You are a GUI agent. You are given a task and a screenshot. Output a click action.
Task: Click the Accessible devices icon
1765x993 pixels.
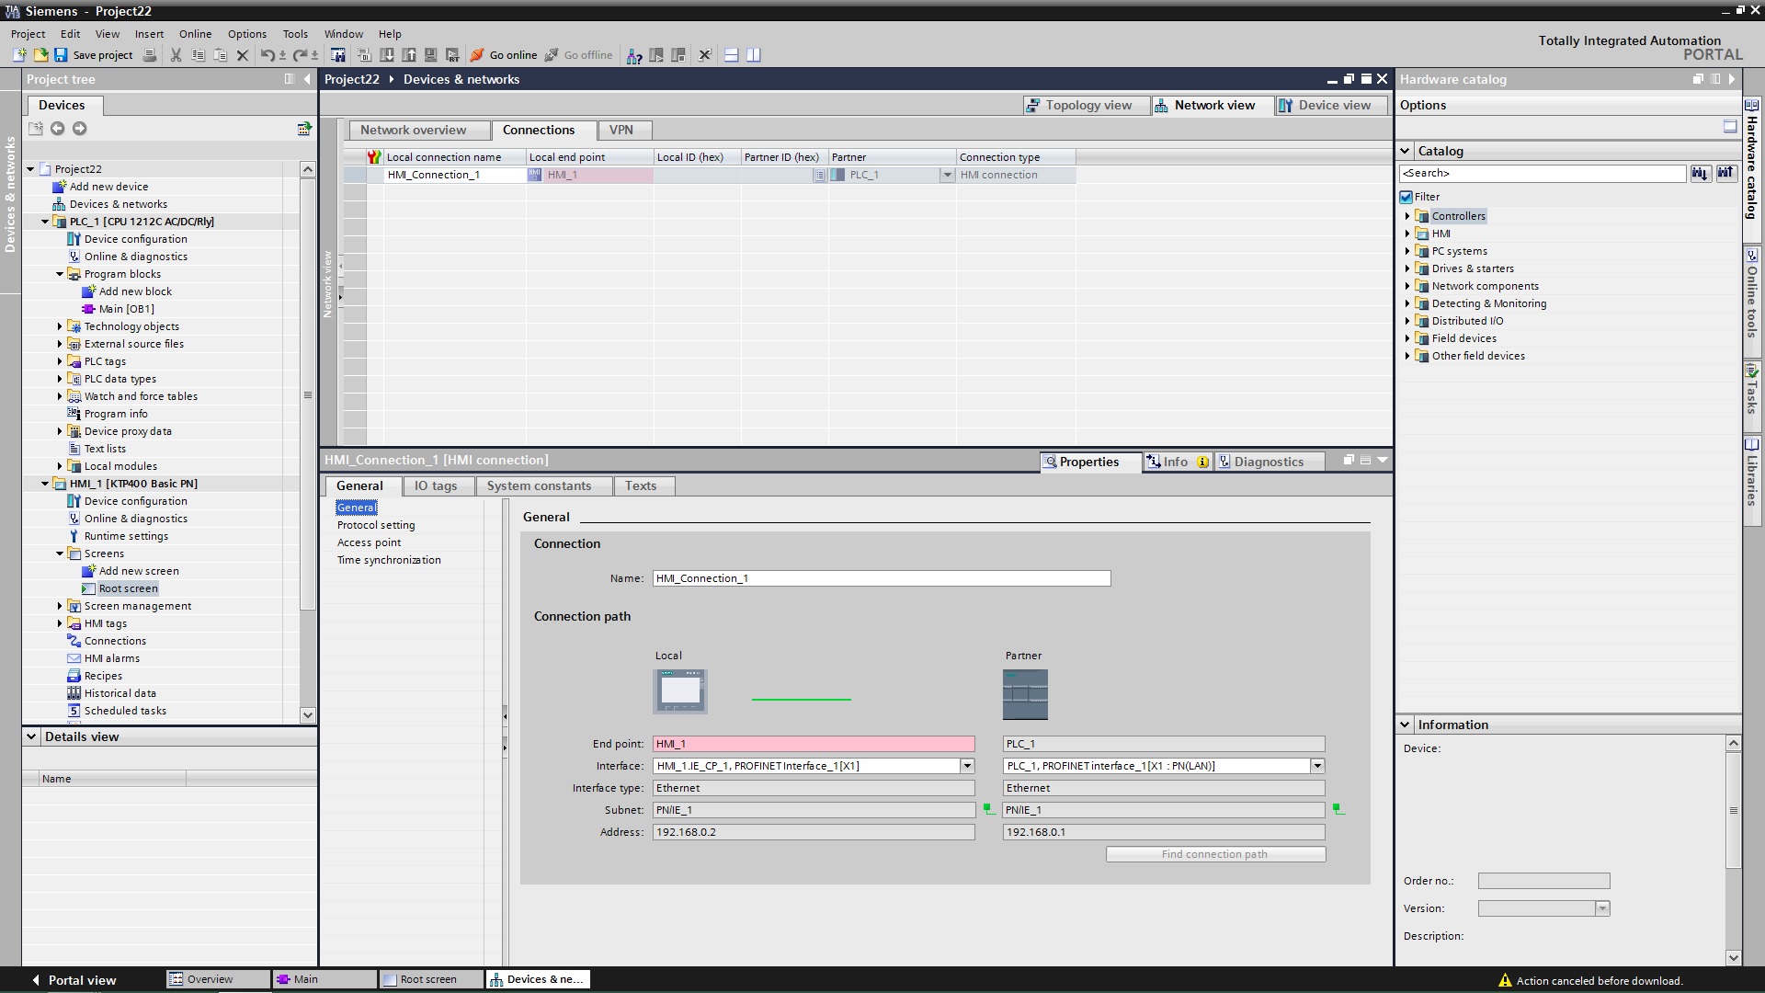(x=634, y=55)
